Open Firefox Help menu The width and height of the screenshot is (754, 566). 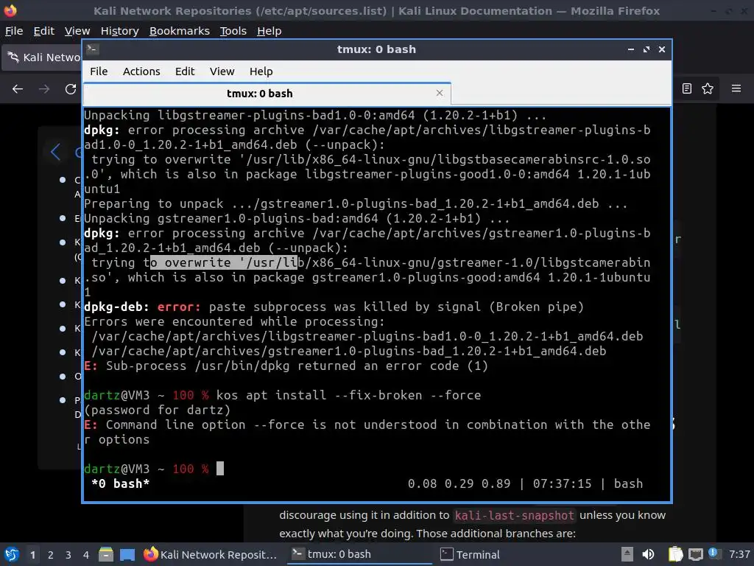[269, 31]
